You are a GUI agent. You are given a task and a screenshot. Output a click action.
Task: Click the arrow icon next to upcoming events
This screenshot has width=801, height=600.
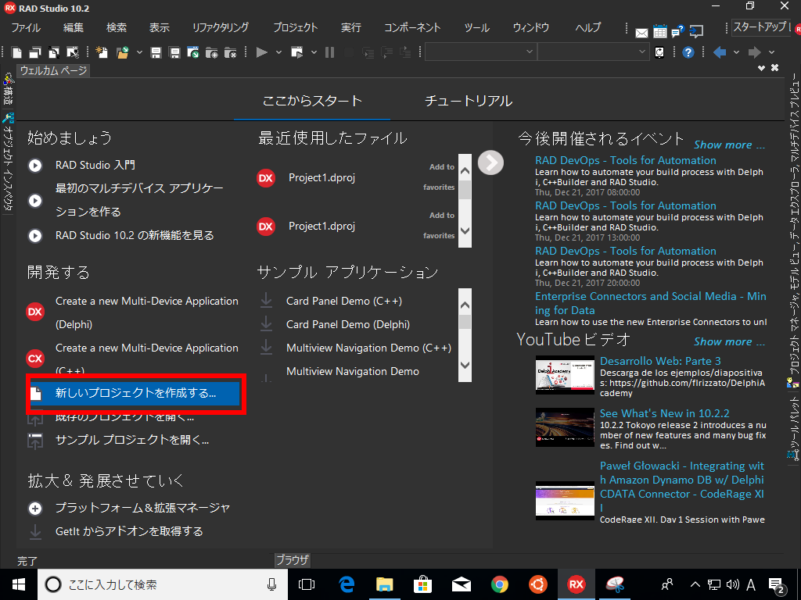click(x=490, y=164)
